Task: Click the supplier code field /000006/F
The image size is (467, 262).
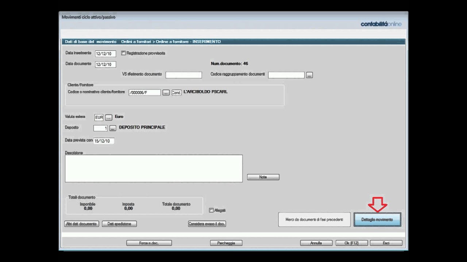Action: pyautogui.click(x=144, y=92)
